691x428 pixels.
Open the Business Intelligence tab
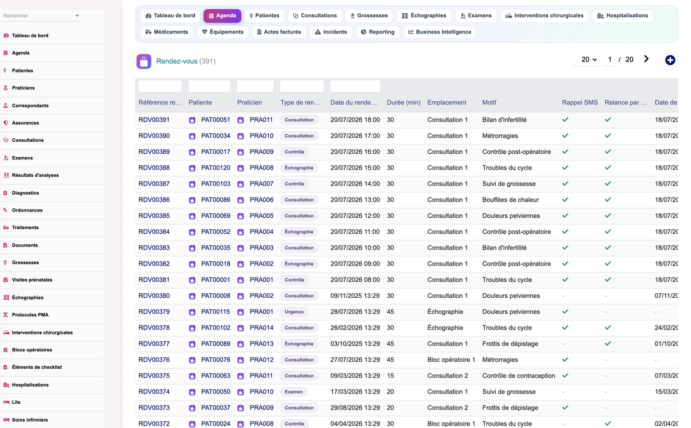[439, 32]
